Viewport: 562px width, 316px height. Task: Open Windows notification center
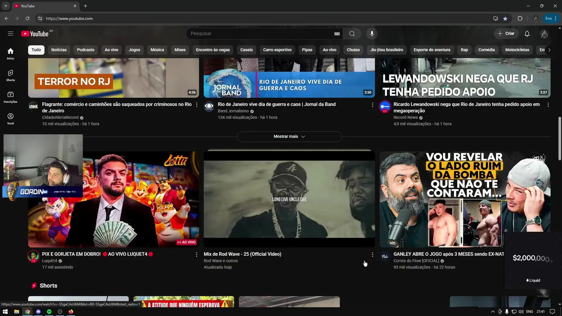pyautogui.click(x=552, y=312)
